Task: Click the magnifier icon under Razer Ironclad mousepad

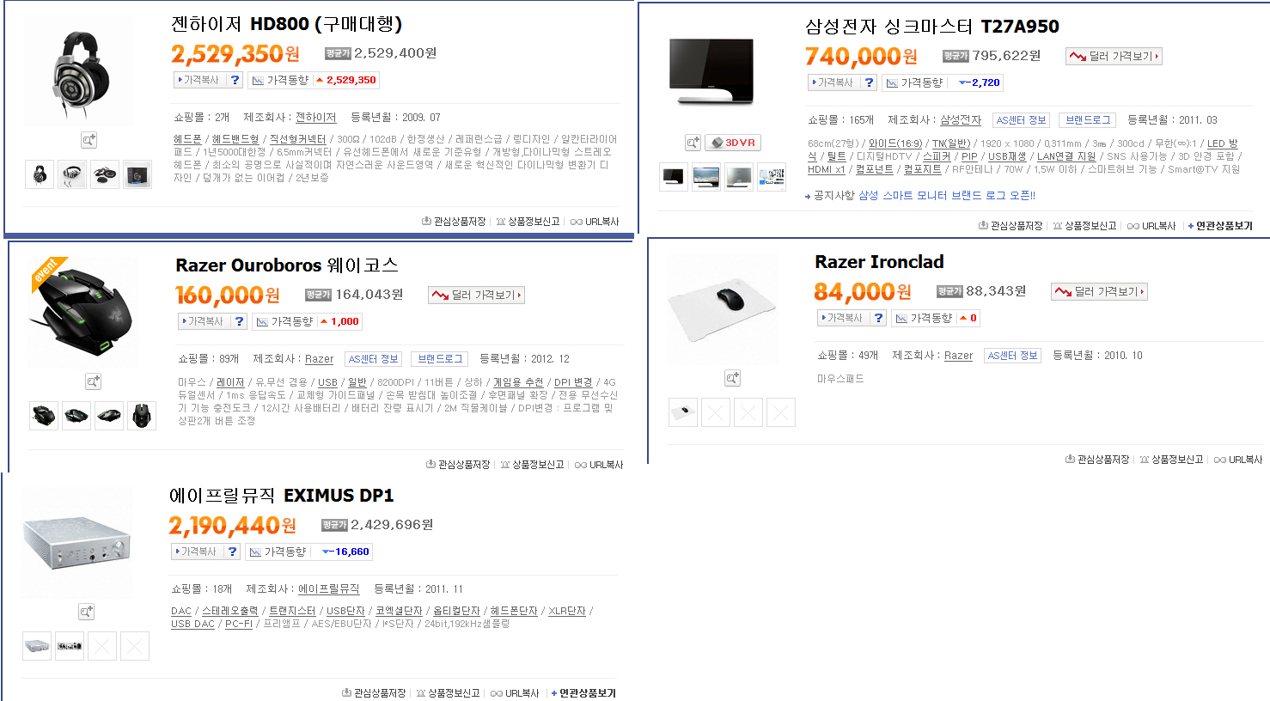Action: pos(732,378)
